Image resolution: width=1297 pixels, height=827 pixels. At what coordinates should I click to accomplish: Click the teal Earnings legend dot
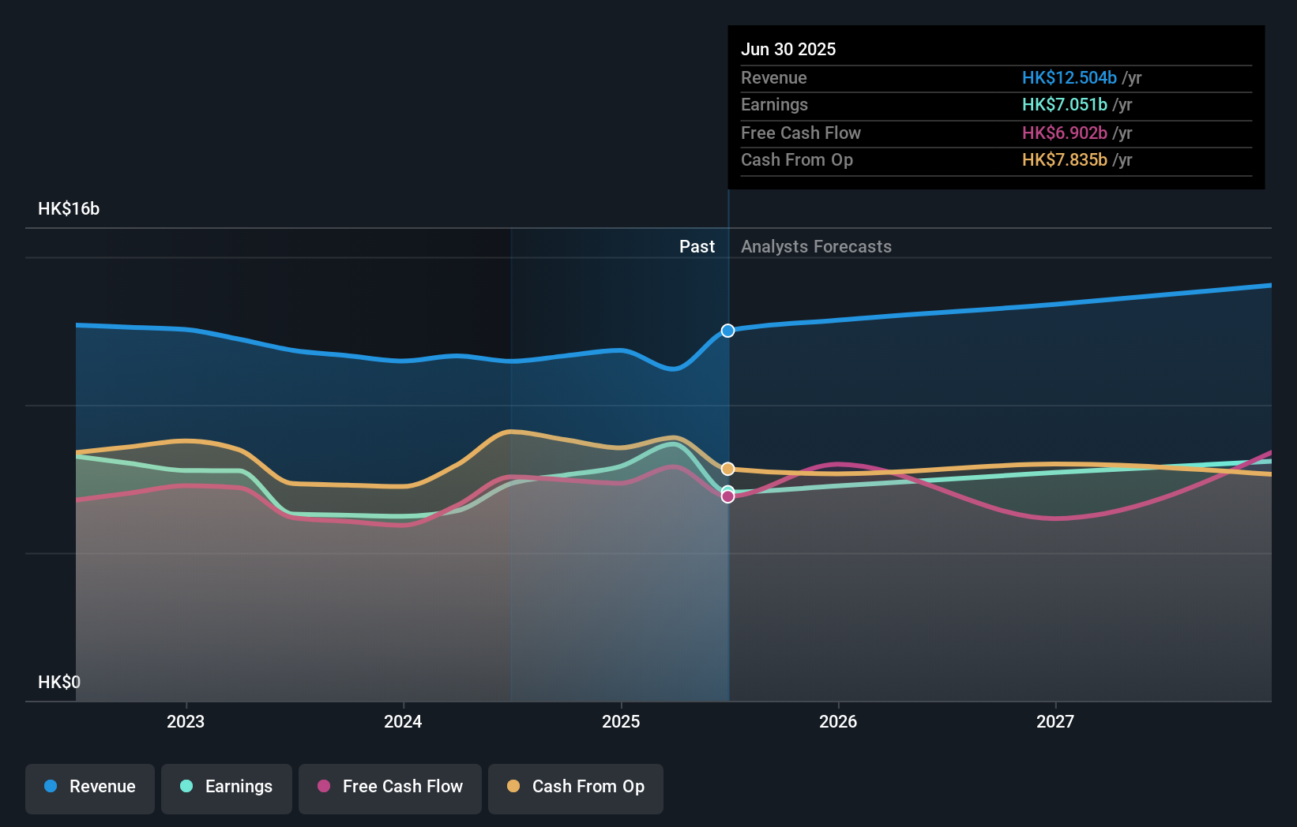[x=186, y=787]
